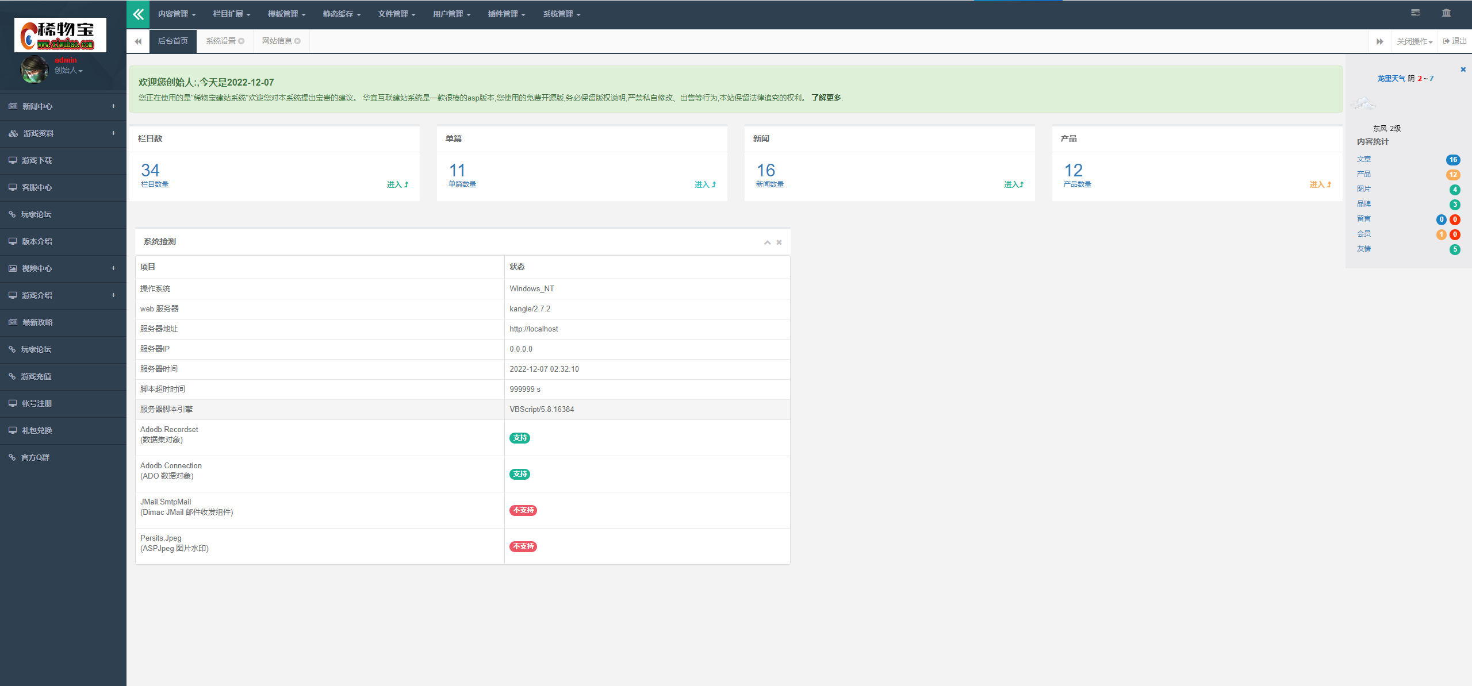
Task: Open 静态缓存 dropdown menu
Action: coord(342,14)
